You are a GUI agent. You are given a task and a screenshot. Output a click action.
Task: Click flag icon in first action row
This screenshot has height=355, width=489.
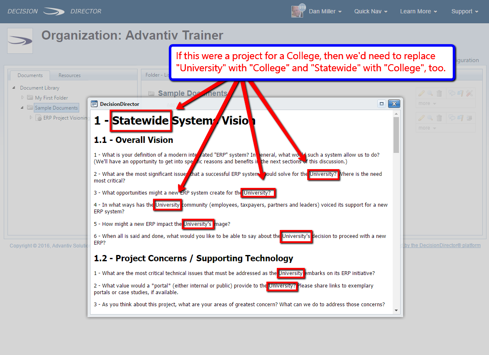click(460, 93)
